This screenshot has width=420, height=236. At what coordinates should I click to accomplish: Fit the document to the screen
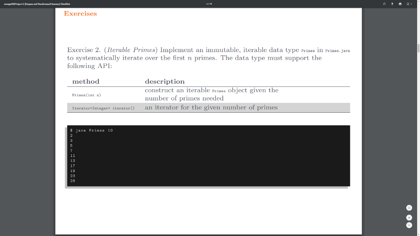[409, 208]
